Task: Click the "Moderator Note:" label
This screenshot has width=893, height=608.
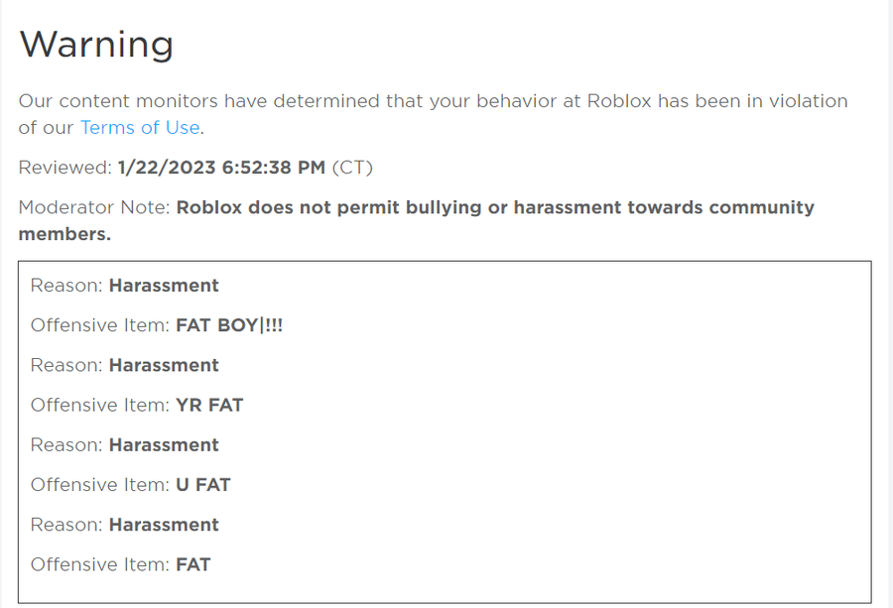Action: (94, 207)
